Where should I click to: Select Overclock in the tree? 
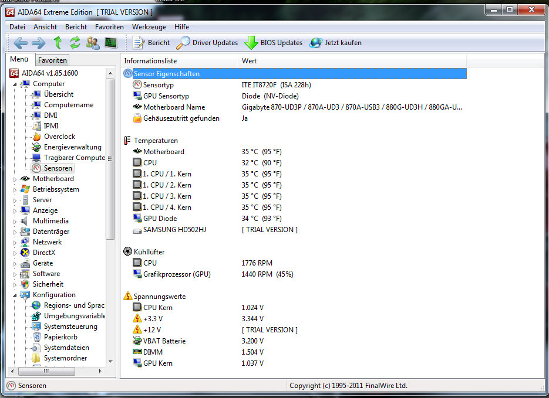tap(59, 136)
